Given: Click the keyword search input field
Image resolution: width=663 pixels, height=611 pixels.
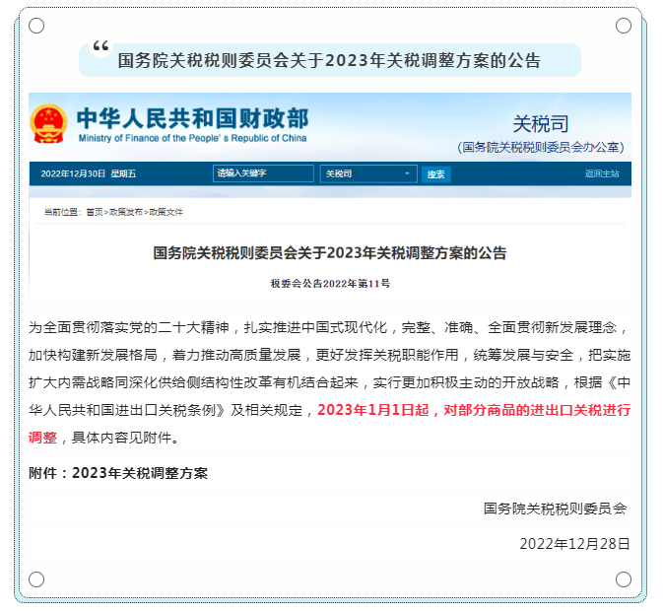Looking at the screenshot, I should (263, 173).
